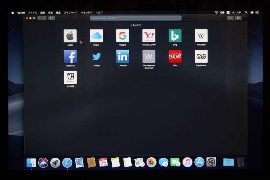Viewport: 270px width, 180px height.
Task: Add a new tab with plus button
Action: click(x=245, y=19)
